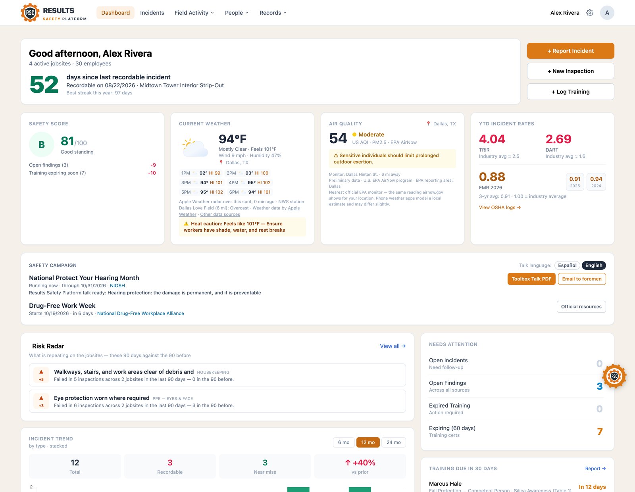Click Open findings (3) score line
Viewport: 635px width, 492px height.
[x=92, y=165]
